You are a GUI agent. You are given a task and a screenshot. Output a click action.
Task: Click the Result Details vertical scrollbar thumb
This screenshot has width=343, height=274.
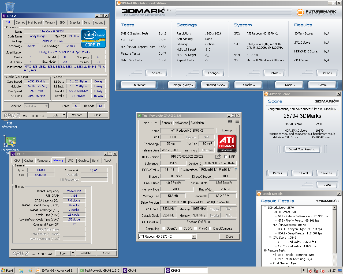[334, 231]
